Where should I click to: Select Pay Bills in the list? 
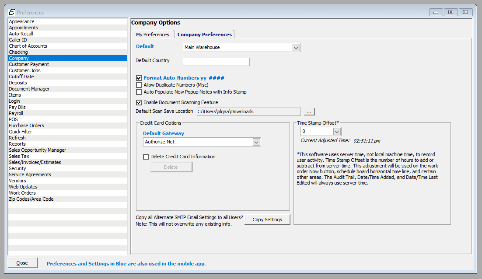coord(68,107)
